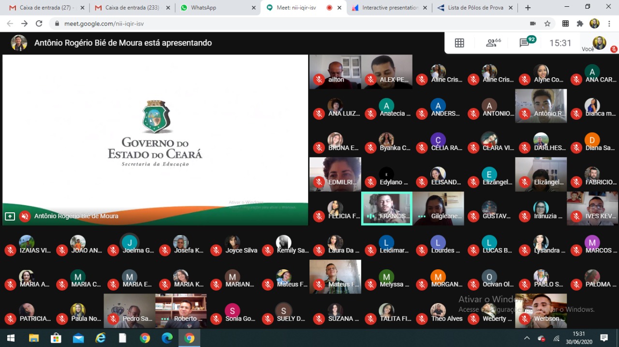Open a new browser tab

click(x=528, y=8)
